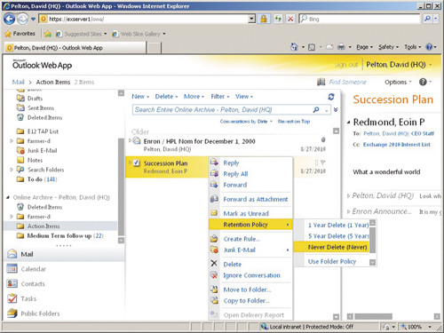Image resolution: width=444 pixels, height=333 pixels.
Task: Open the Filter dropdown in mail toolbar
Action: [220, 97]
